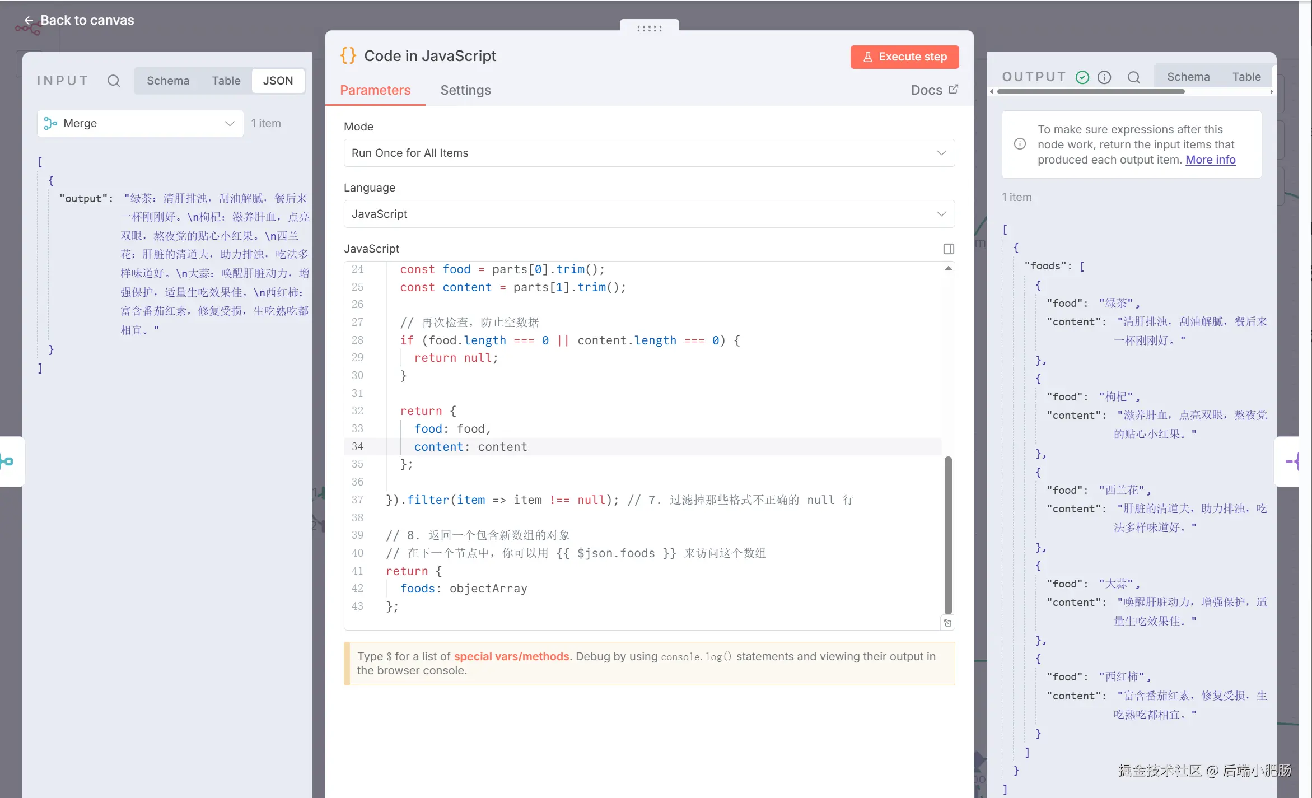This screenshot has height=798, width=1312.
Task: Open search in the OUTPUT panel
Action: tap(1133, 77)
